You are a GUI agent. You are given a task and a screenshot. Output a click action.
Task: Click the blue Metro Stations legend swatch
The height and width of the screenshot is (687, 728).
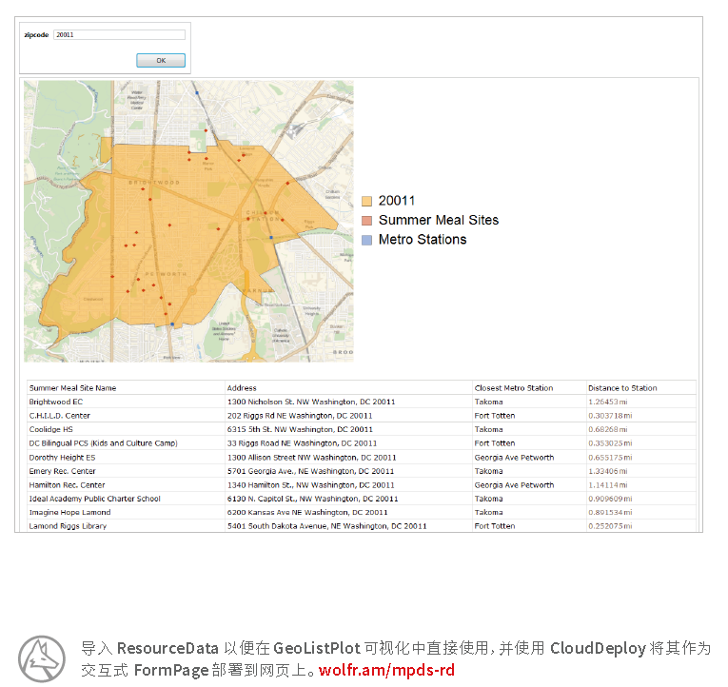366,240
